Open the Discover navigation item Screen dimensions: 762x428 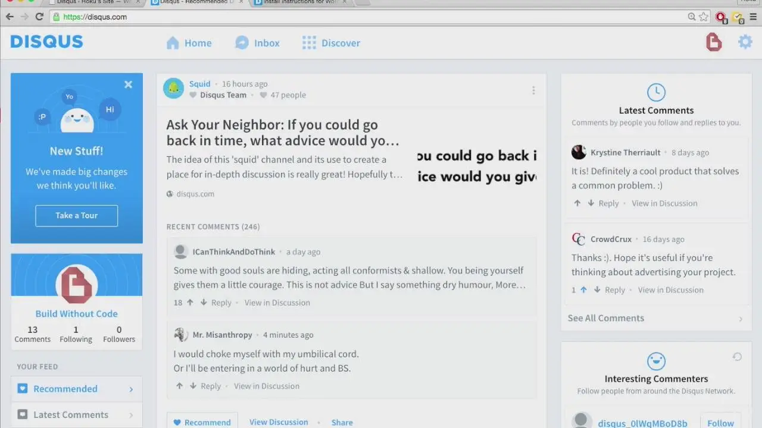[x=331, y=43]
